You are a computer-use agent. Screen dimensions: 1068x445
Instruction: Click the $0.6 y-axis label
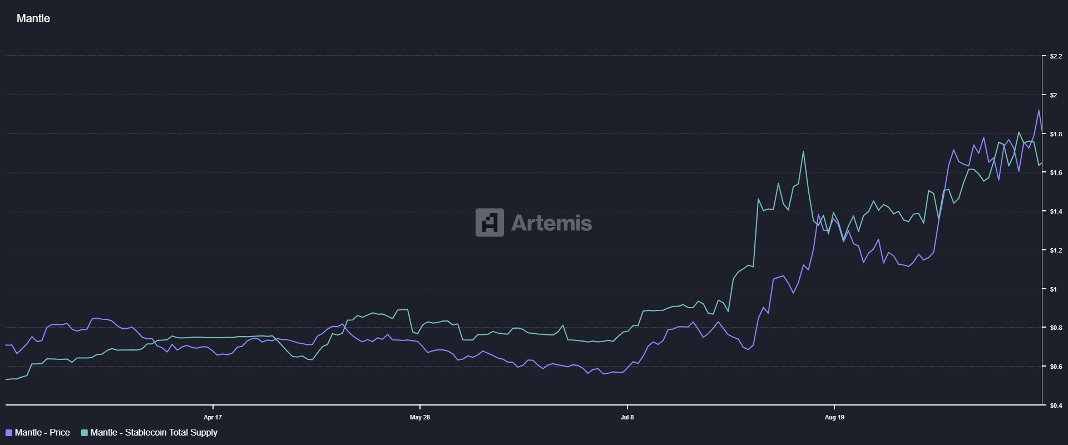1055,367
